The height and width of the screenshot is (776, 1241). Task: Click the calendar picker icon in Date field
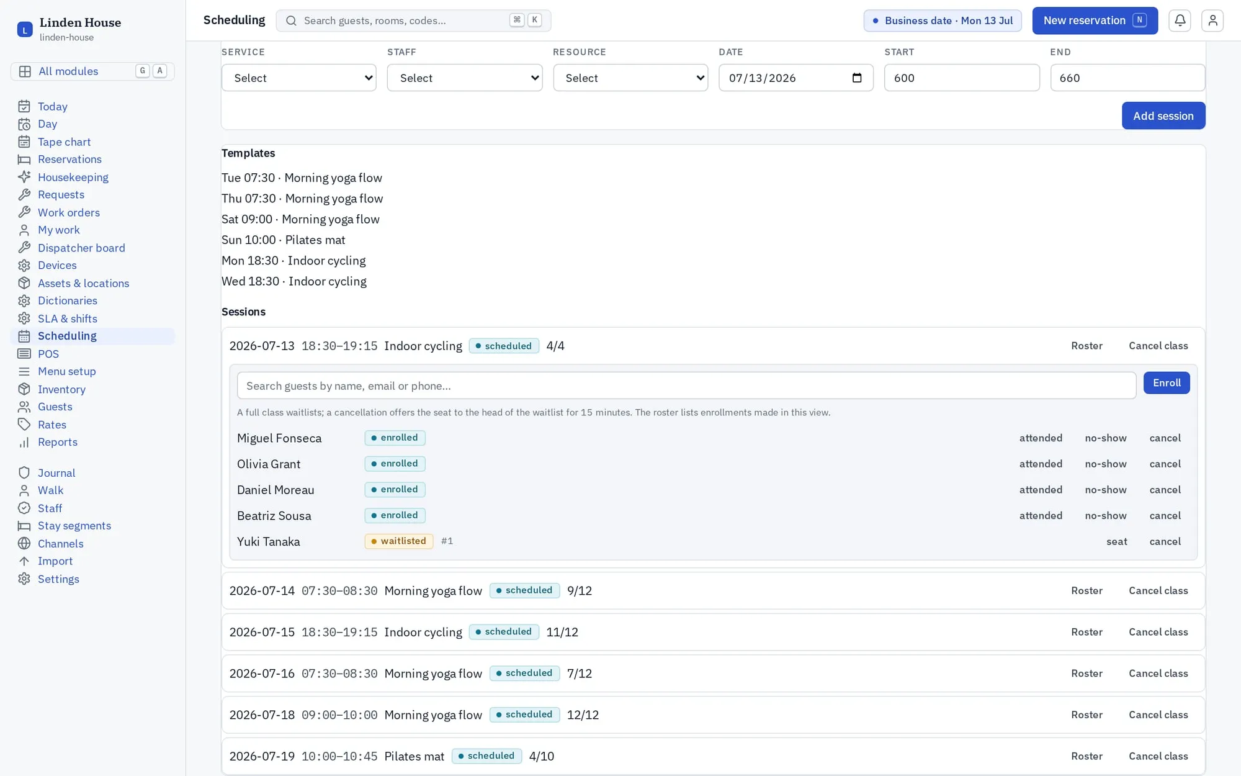(x=857, y=78)
